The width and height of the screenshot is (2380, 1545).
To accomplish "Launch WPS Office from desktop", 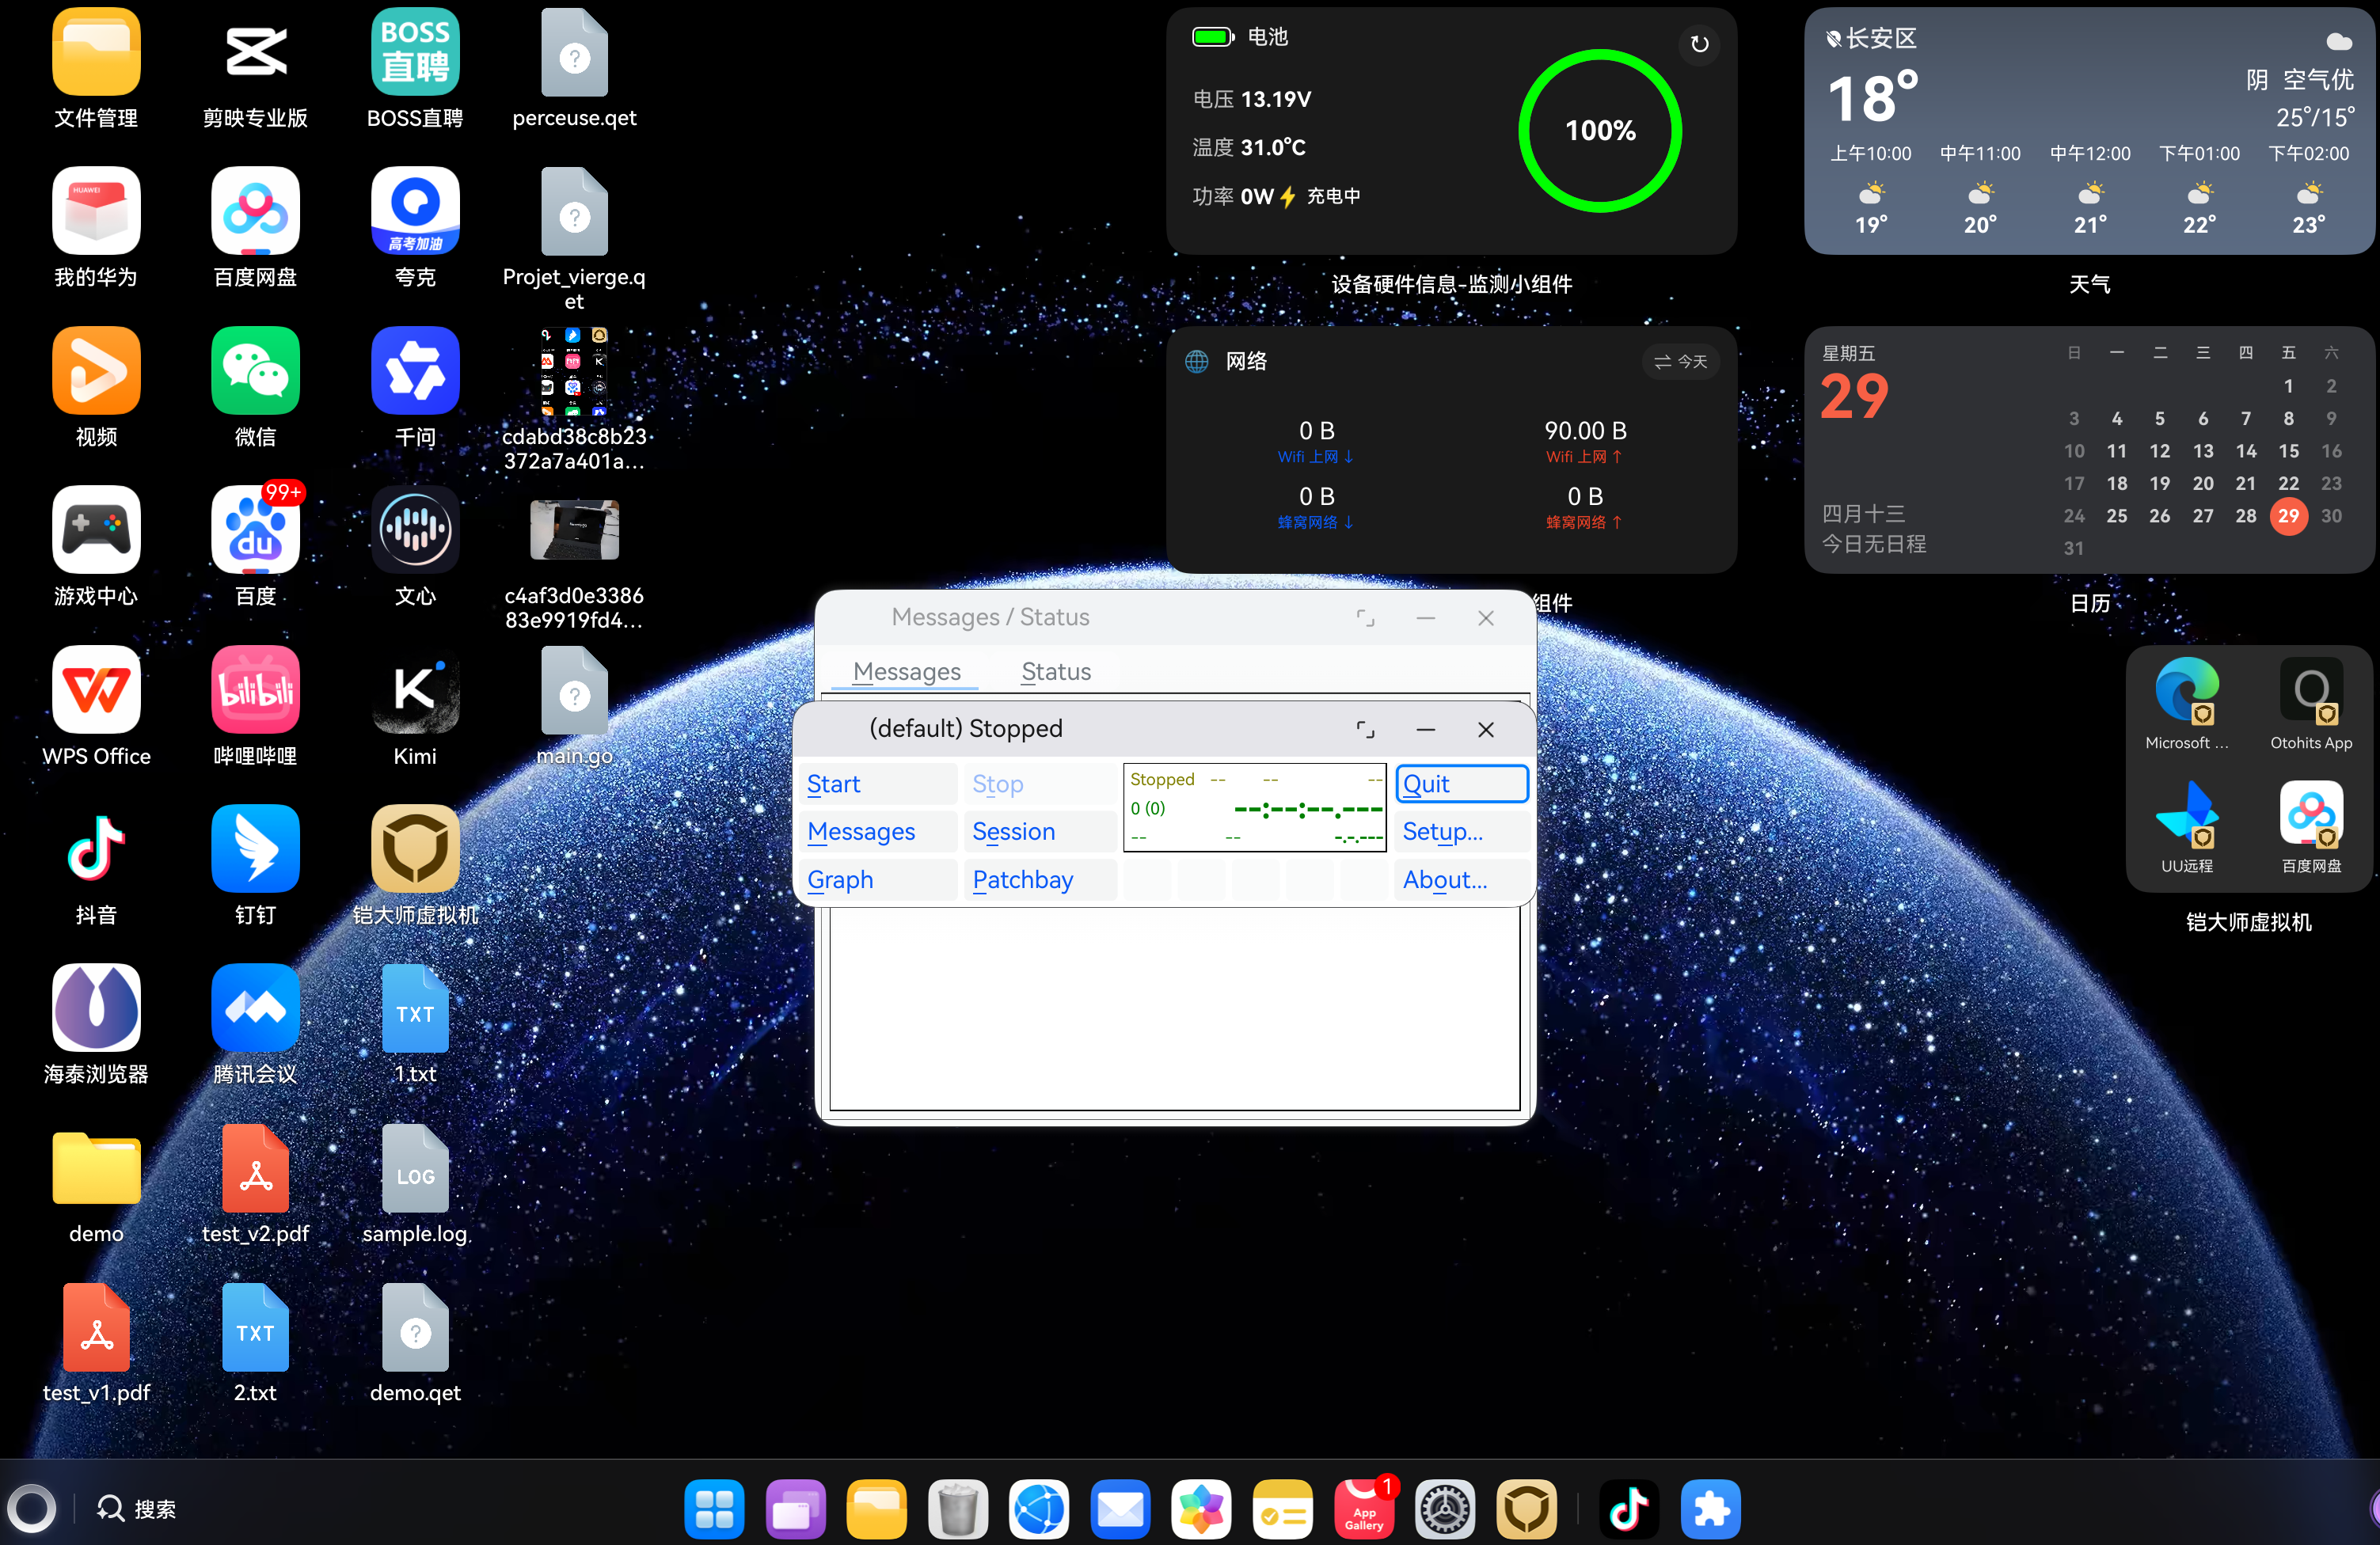I will click(x=96, y=690).
